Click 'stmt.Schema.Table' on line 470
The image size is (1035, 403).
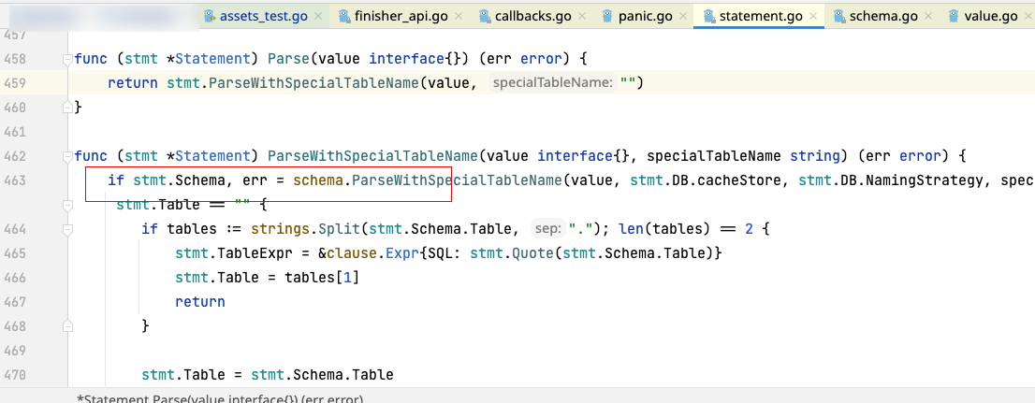(x=322, y=375)
